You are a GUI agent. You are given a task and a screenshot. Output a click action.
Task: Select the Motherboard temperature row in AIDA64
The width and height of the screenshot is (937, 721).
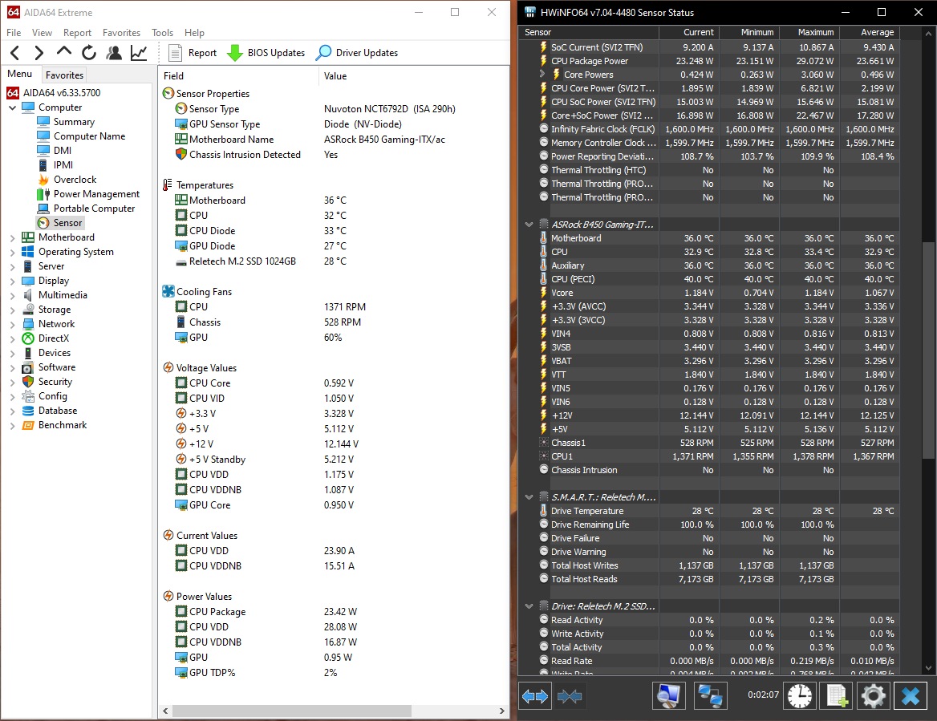point(332,201)
